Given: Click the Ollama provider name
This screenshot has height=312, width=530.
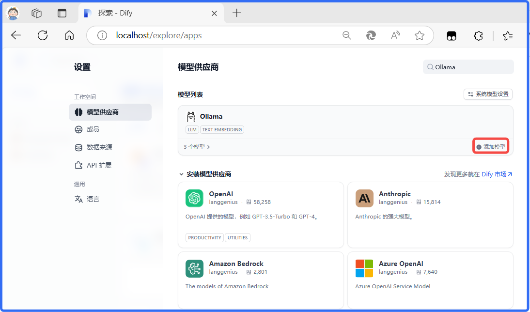Looking at the screenshot, I should click(211, 117).
